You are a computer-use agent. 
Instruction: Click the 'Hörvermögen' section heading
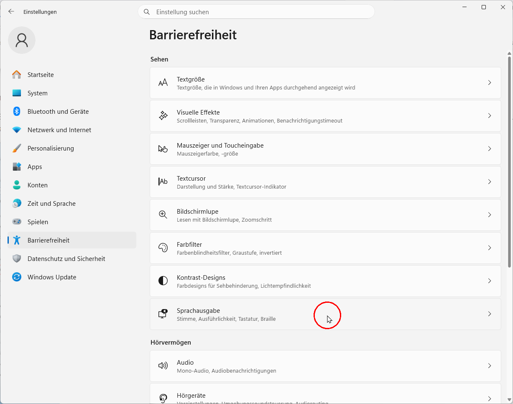pos(171,343)
